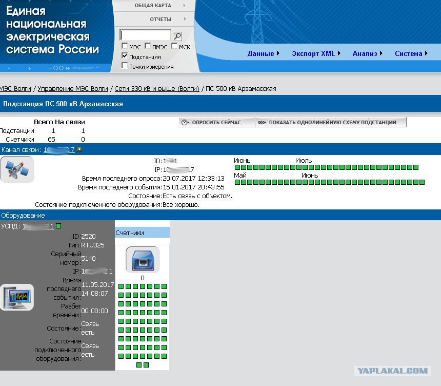Click the Канал связи IP address link
The height and width of the screenshot is (386, 441).
click(59, 150)
